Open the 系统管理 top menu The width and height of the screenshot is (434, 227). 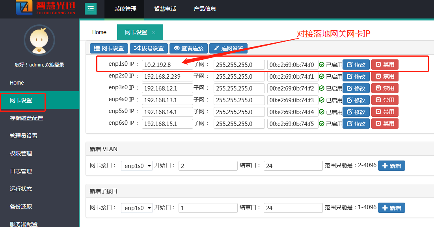pos(125,9)
